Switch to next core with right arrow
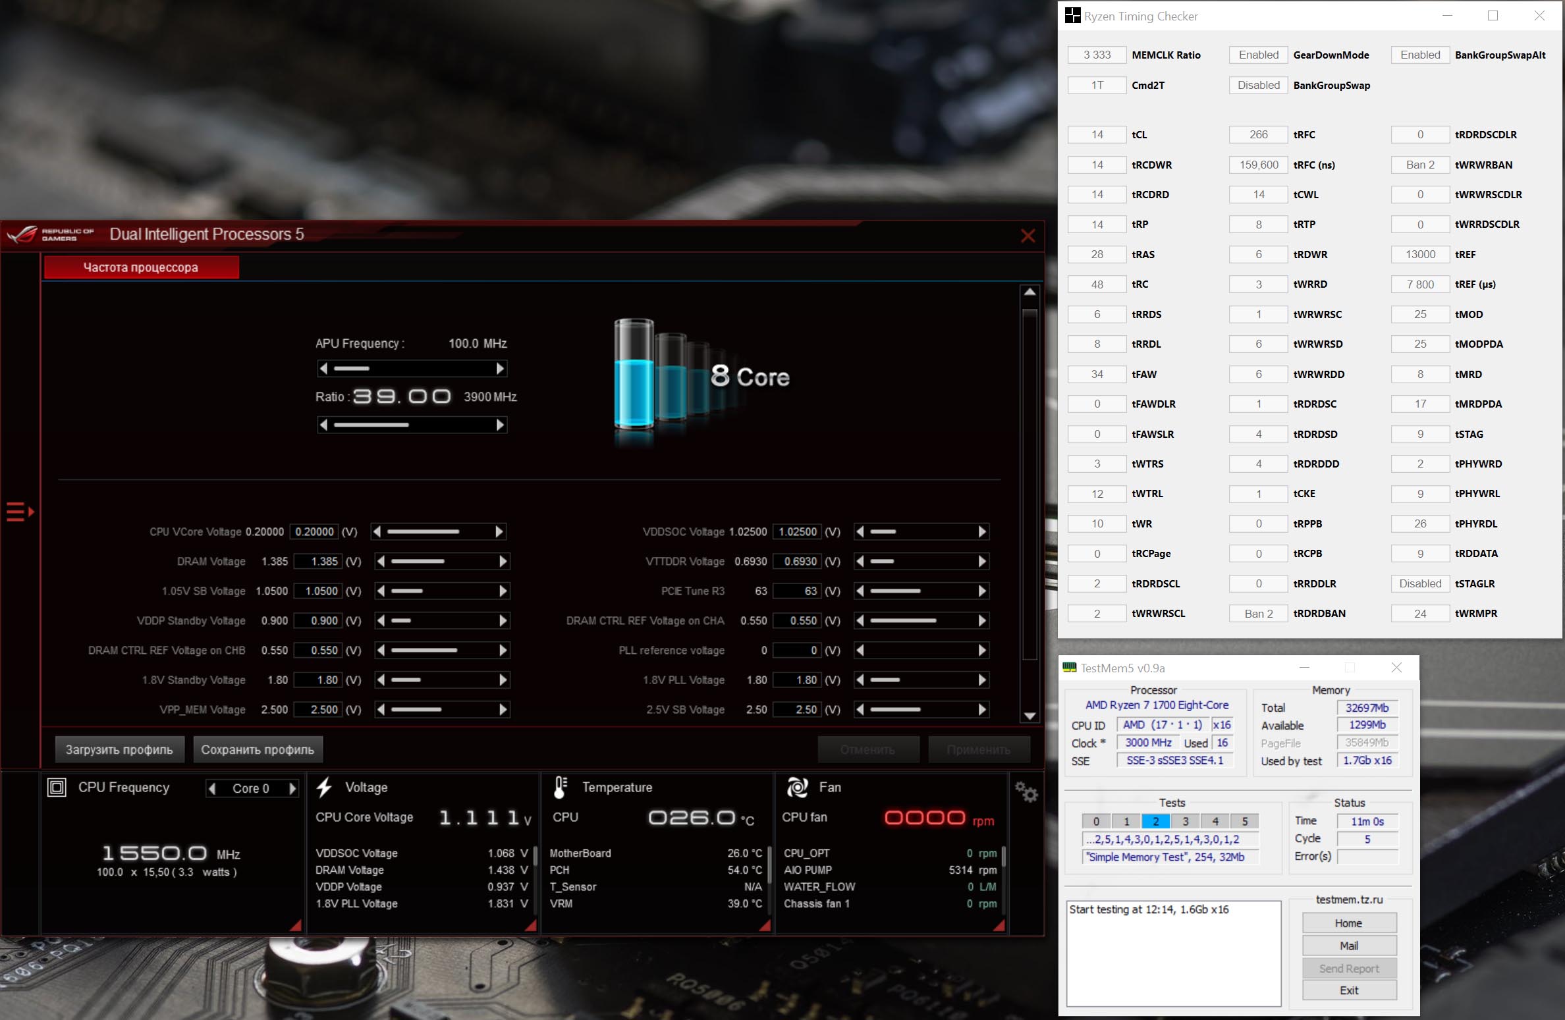Screen dimensions: 1565x1020 pos(292,788)
